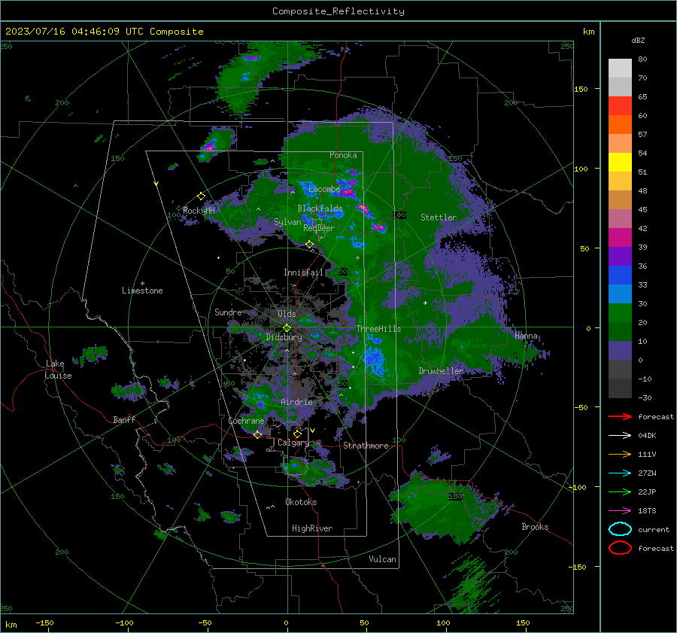
Task: Click the yellow radar-center diamond near Olds
Action: click(287, 328)
